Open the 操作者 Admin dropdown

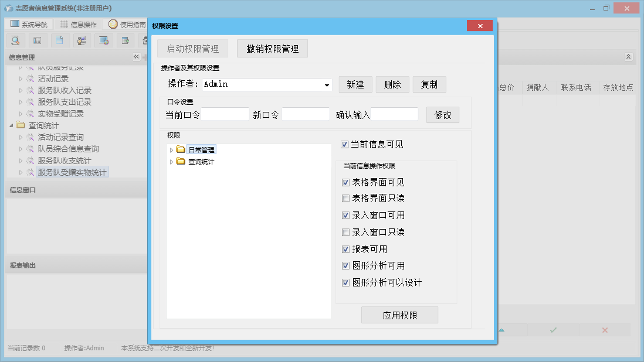coord(327,85)
